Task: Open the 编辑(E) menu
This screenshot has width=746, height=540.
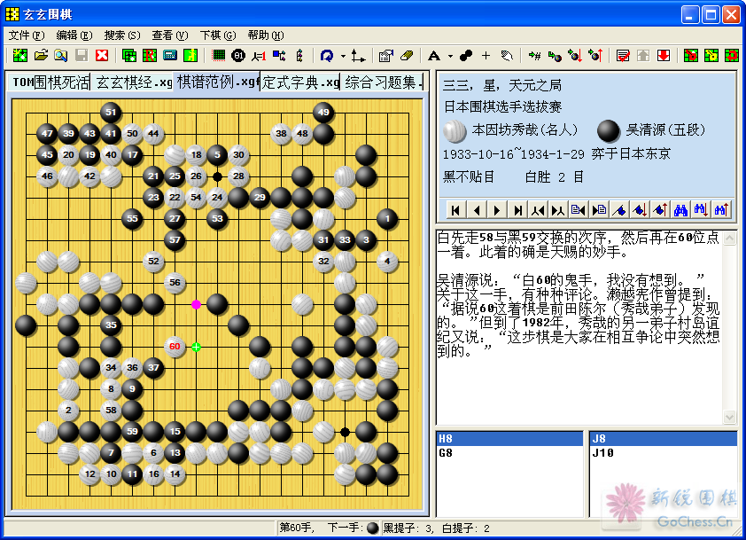Action: coord(74,35)
